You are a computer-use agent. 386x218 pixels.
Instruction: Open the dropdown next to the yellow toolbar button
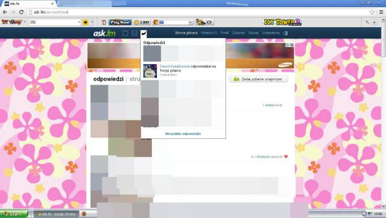coord(92,22)
